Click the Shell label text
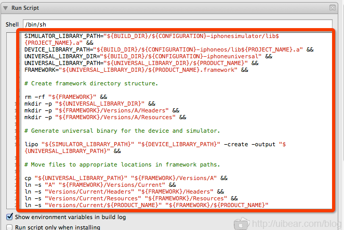Screen dimensions: 344x230 click(x=12, y=24)
